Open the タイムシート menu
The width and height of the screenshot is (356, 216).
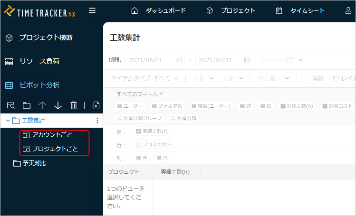click(x=301, y=10)
